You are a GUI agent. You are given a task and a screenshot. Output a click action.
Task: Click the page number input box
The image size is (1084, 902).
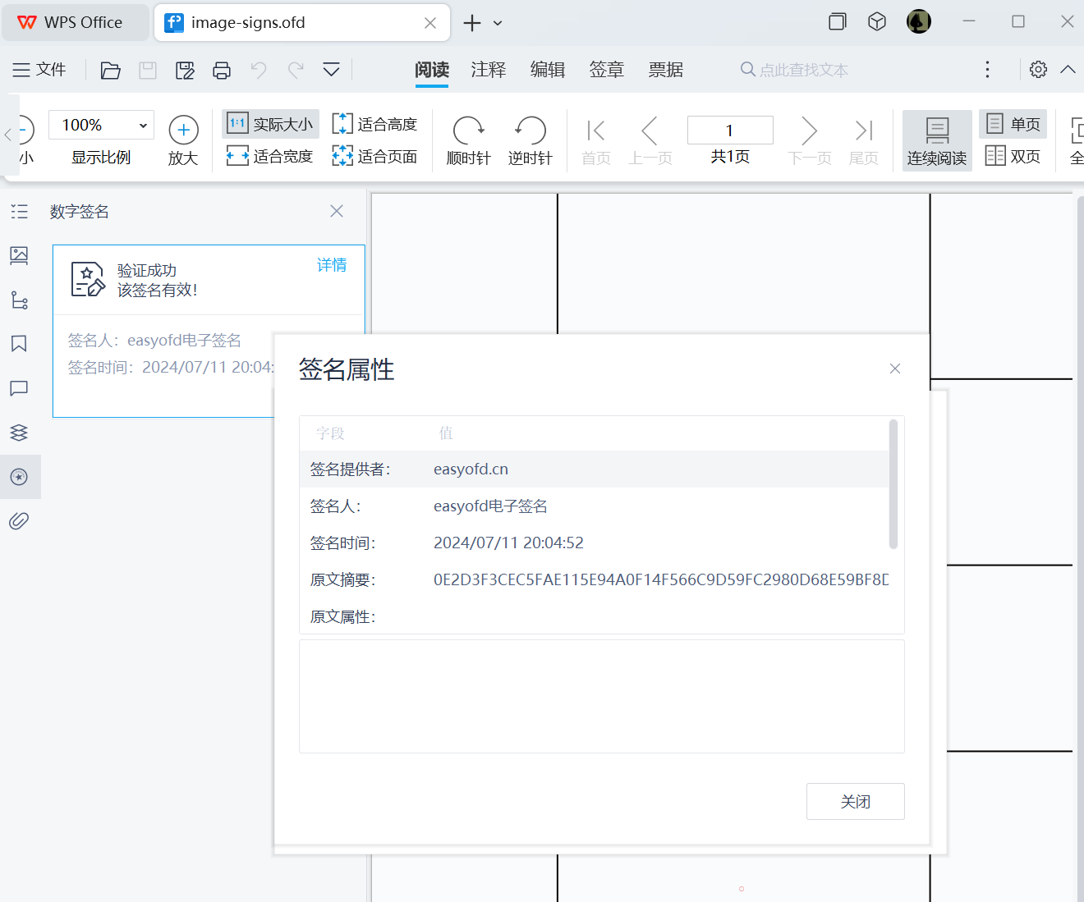(730, 130)
